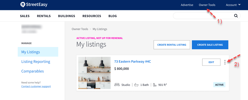Open the BUILDINGS navigation menu
Screen dimensions: 248x100
click(x=67, y=16)
